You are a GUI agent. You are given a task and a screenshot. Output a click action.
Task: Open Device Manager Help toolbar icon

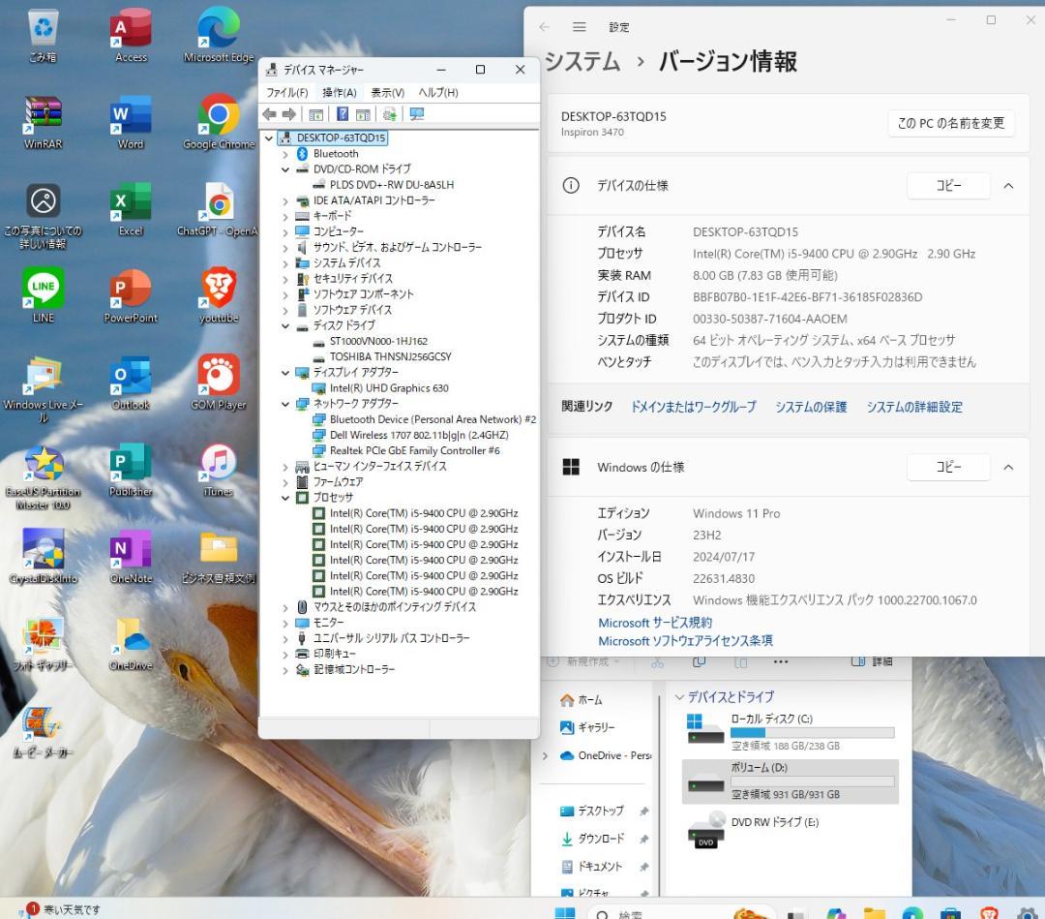[x=342, y=113]
